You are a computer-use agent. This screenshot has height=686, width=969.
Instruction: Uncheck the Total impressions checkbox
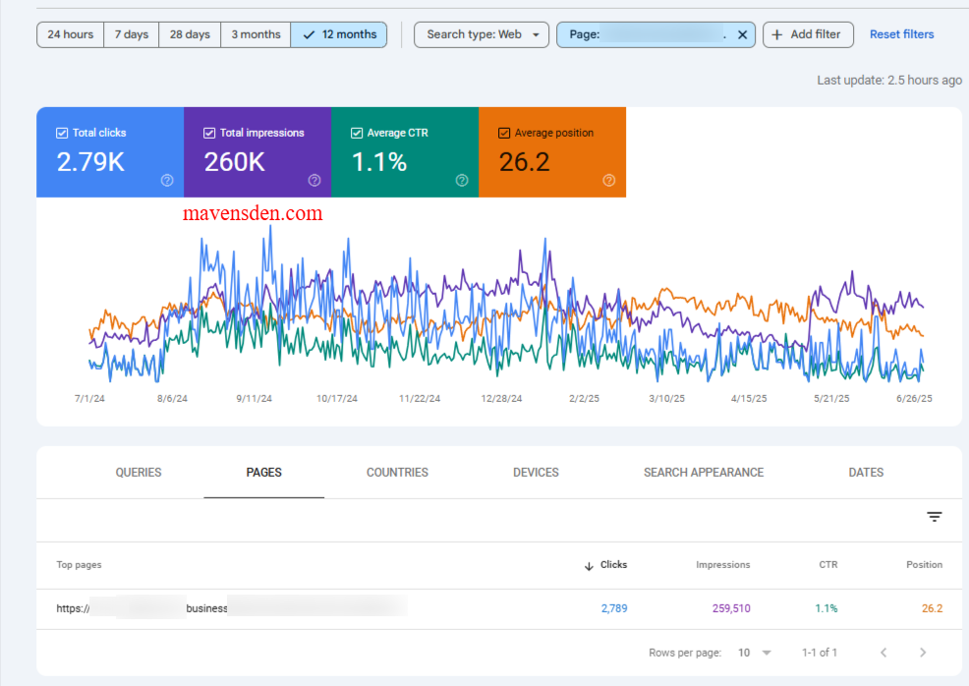click(x=209, y=133)
